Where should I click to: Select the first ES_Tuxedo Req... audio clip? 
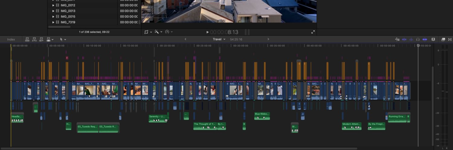click(88, 128)
